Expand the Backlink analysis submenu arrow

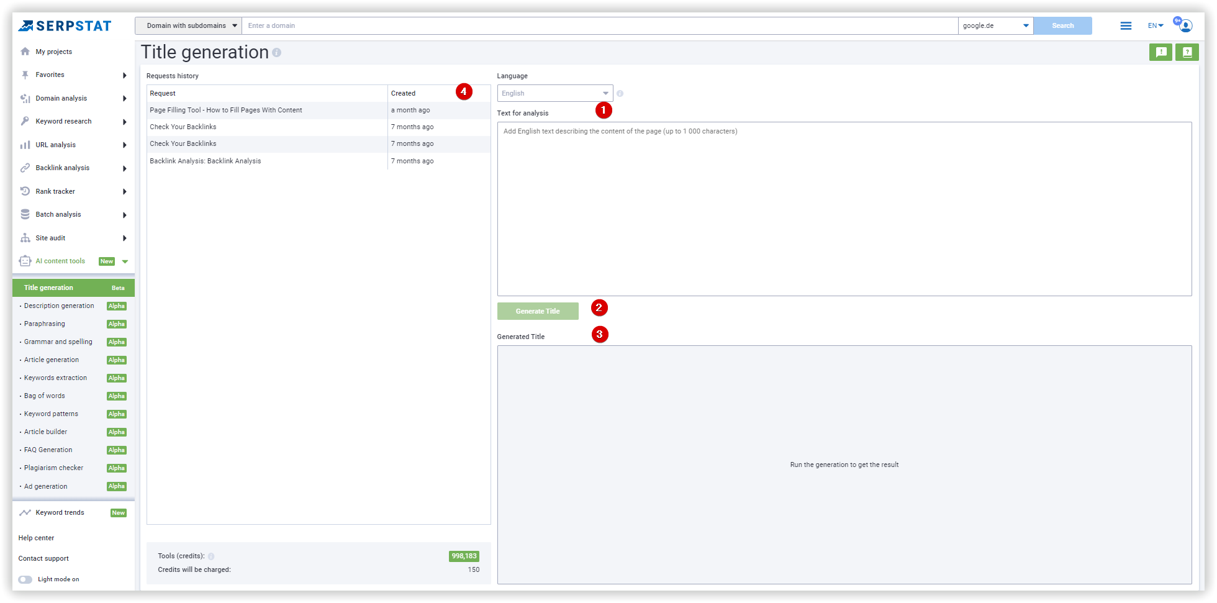125,168
